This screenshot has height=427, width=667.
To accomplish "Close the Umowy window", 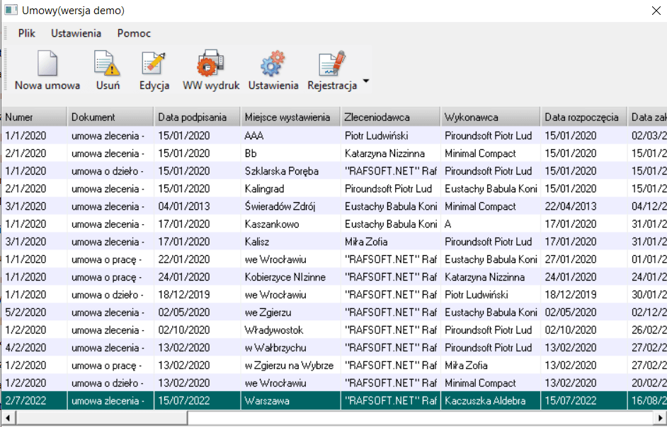I will pyautogui.click(x=655, y=11).
